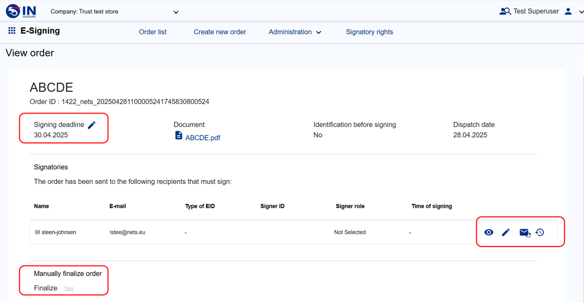This screenshot has height=303, width=584.
Task: Resend email using the envelope icon
Action: (524, 232)
